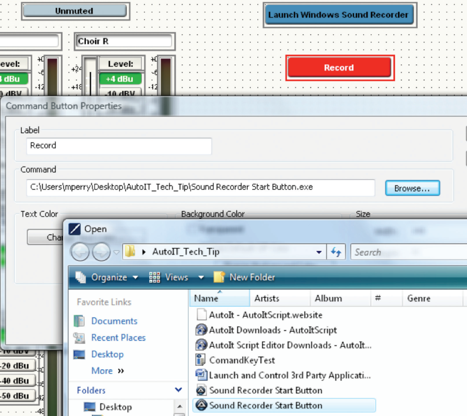Click the back navigation arrow icon
The image size is (467, 416).
(x=80, y=252)
